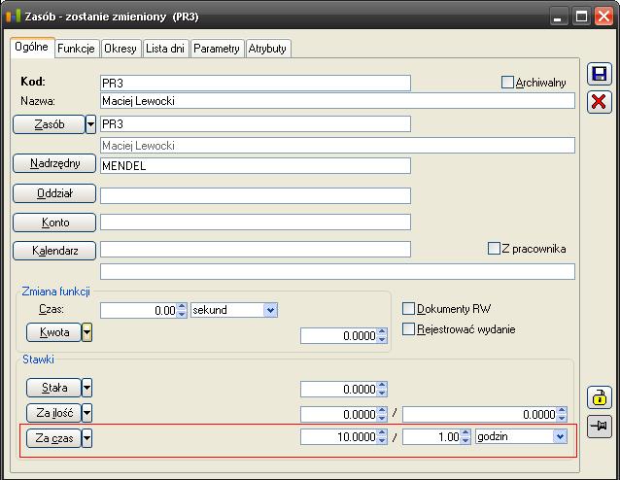Click the app icon in the title bar
This screenshot has width=620, height=480.
coord(13,17)
